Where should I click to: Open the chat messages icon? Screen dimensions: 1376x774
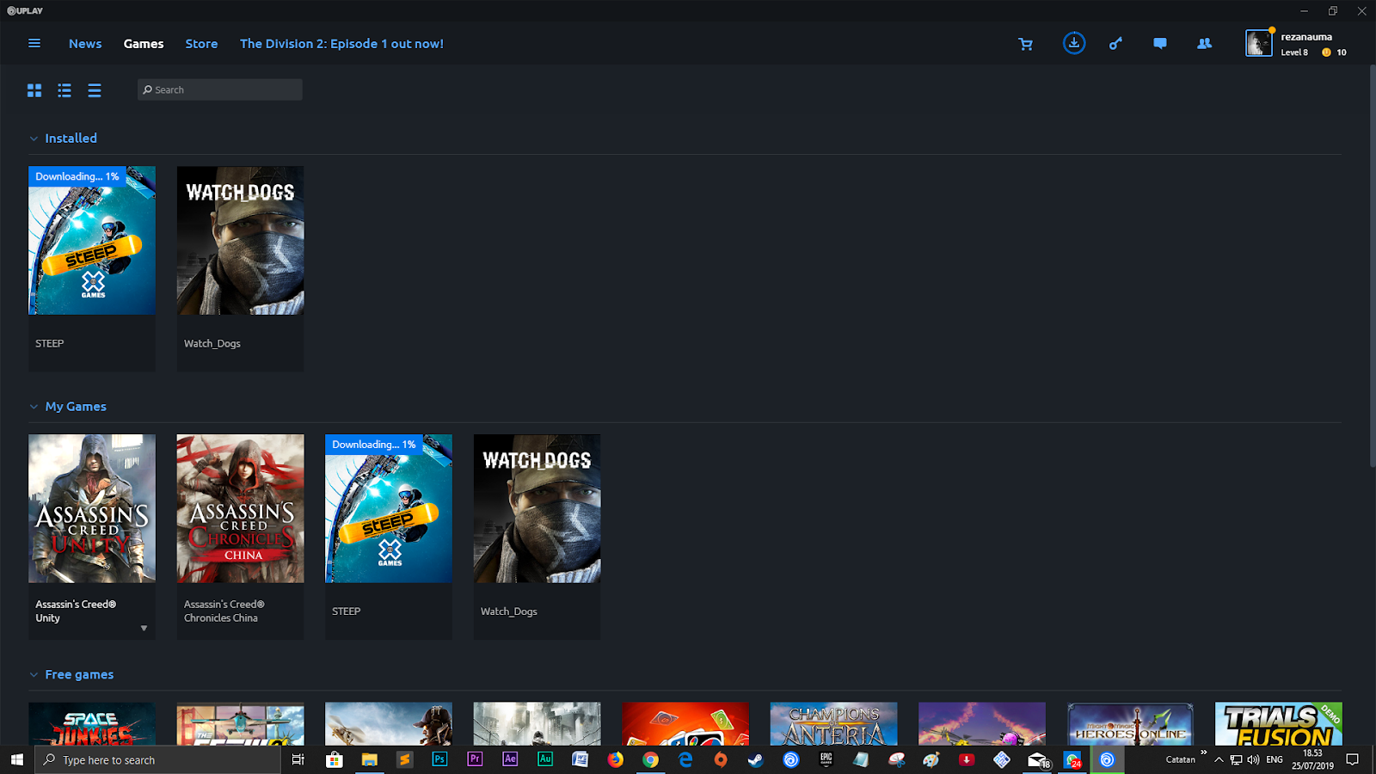click(x=1159, y=42)
